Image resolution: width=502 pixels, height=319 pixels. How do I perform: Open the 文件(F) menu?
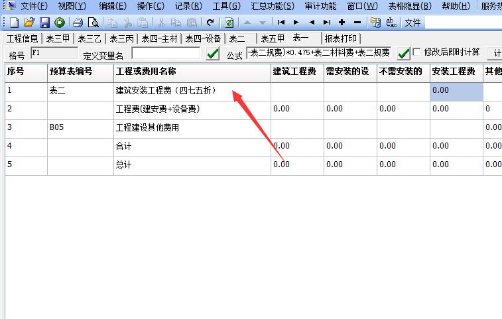pyautogui.click(x=34, y=6)
